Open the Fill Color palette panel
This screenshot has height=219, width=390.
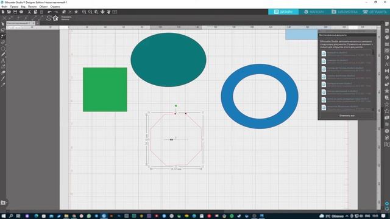pos(387,38)
